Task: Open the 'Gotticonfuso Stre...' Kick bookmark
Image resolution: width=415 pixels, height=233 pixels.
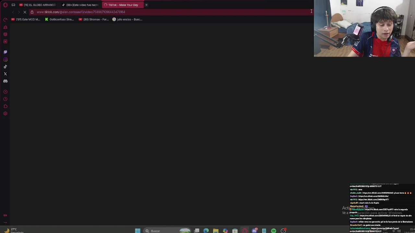Action: pos(59,19)
